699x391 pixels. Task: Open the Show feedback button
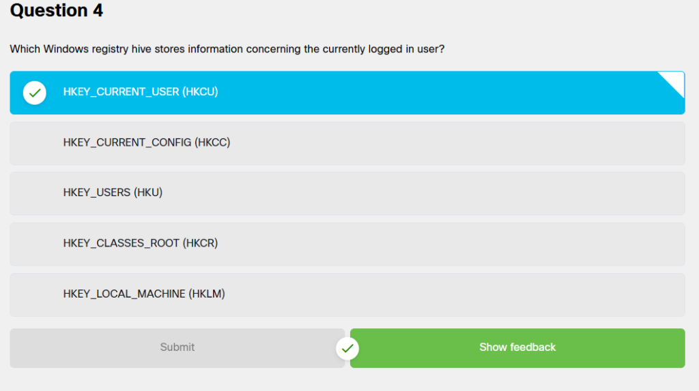[517, 348]
